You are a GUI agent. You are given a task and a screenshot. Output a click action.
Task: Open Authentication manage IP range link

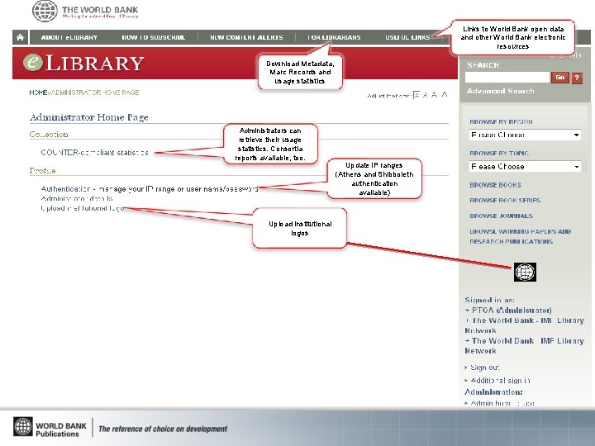pos(149,189)
